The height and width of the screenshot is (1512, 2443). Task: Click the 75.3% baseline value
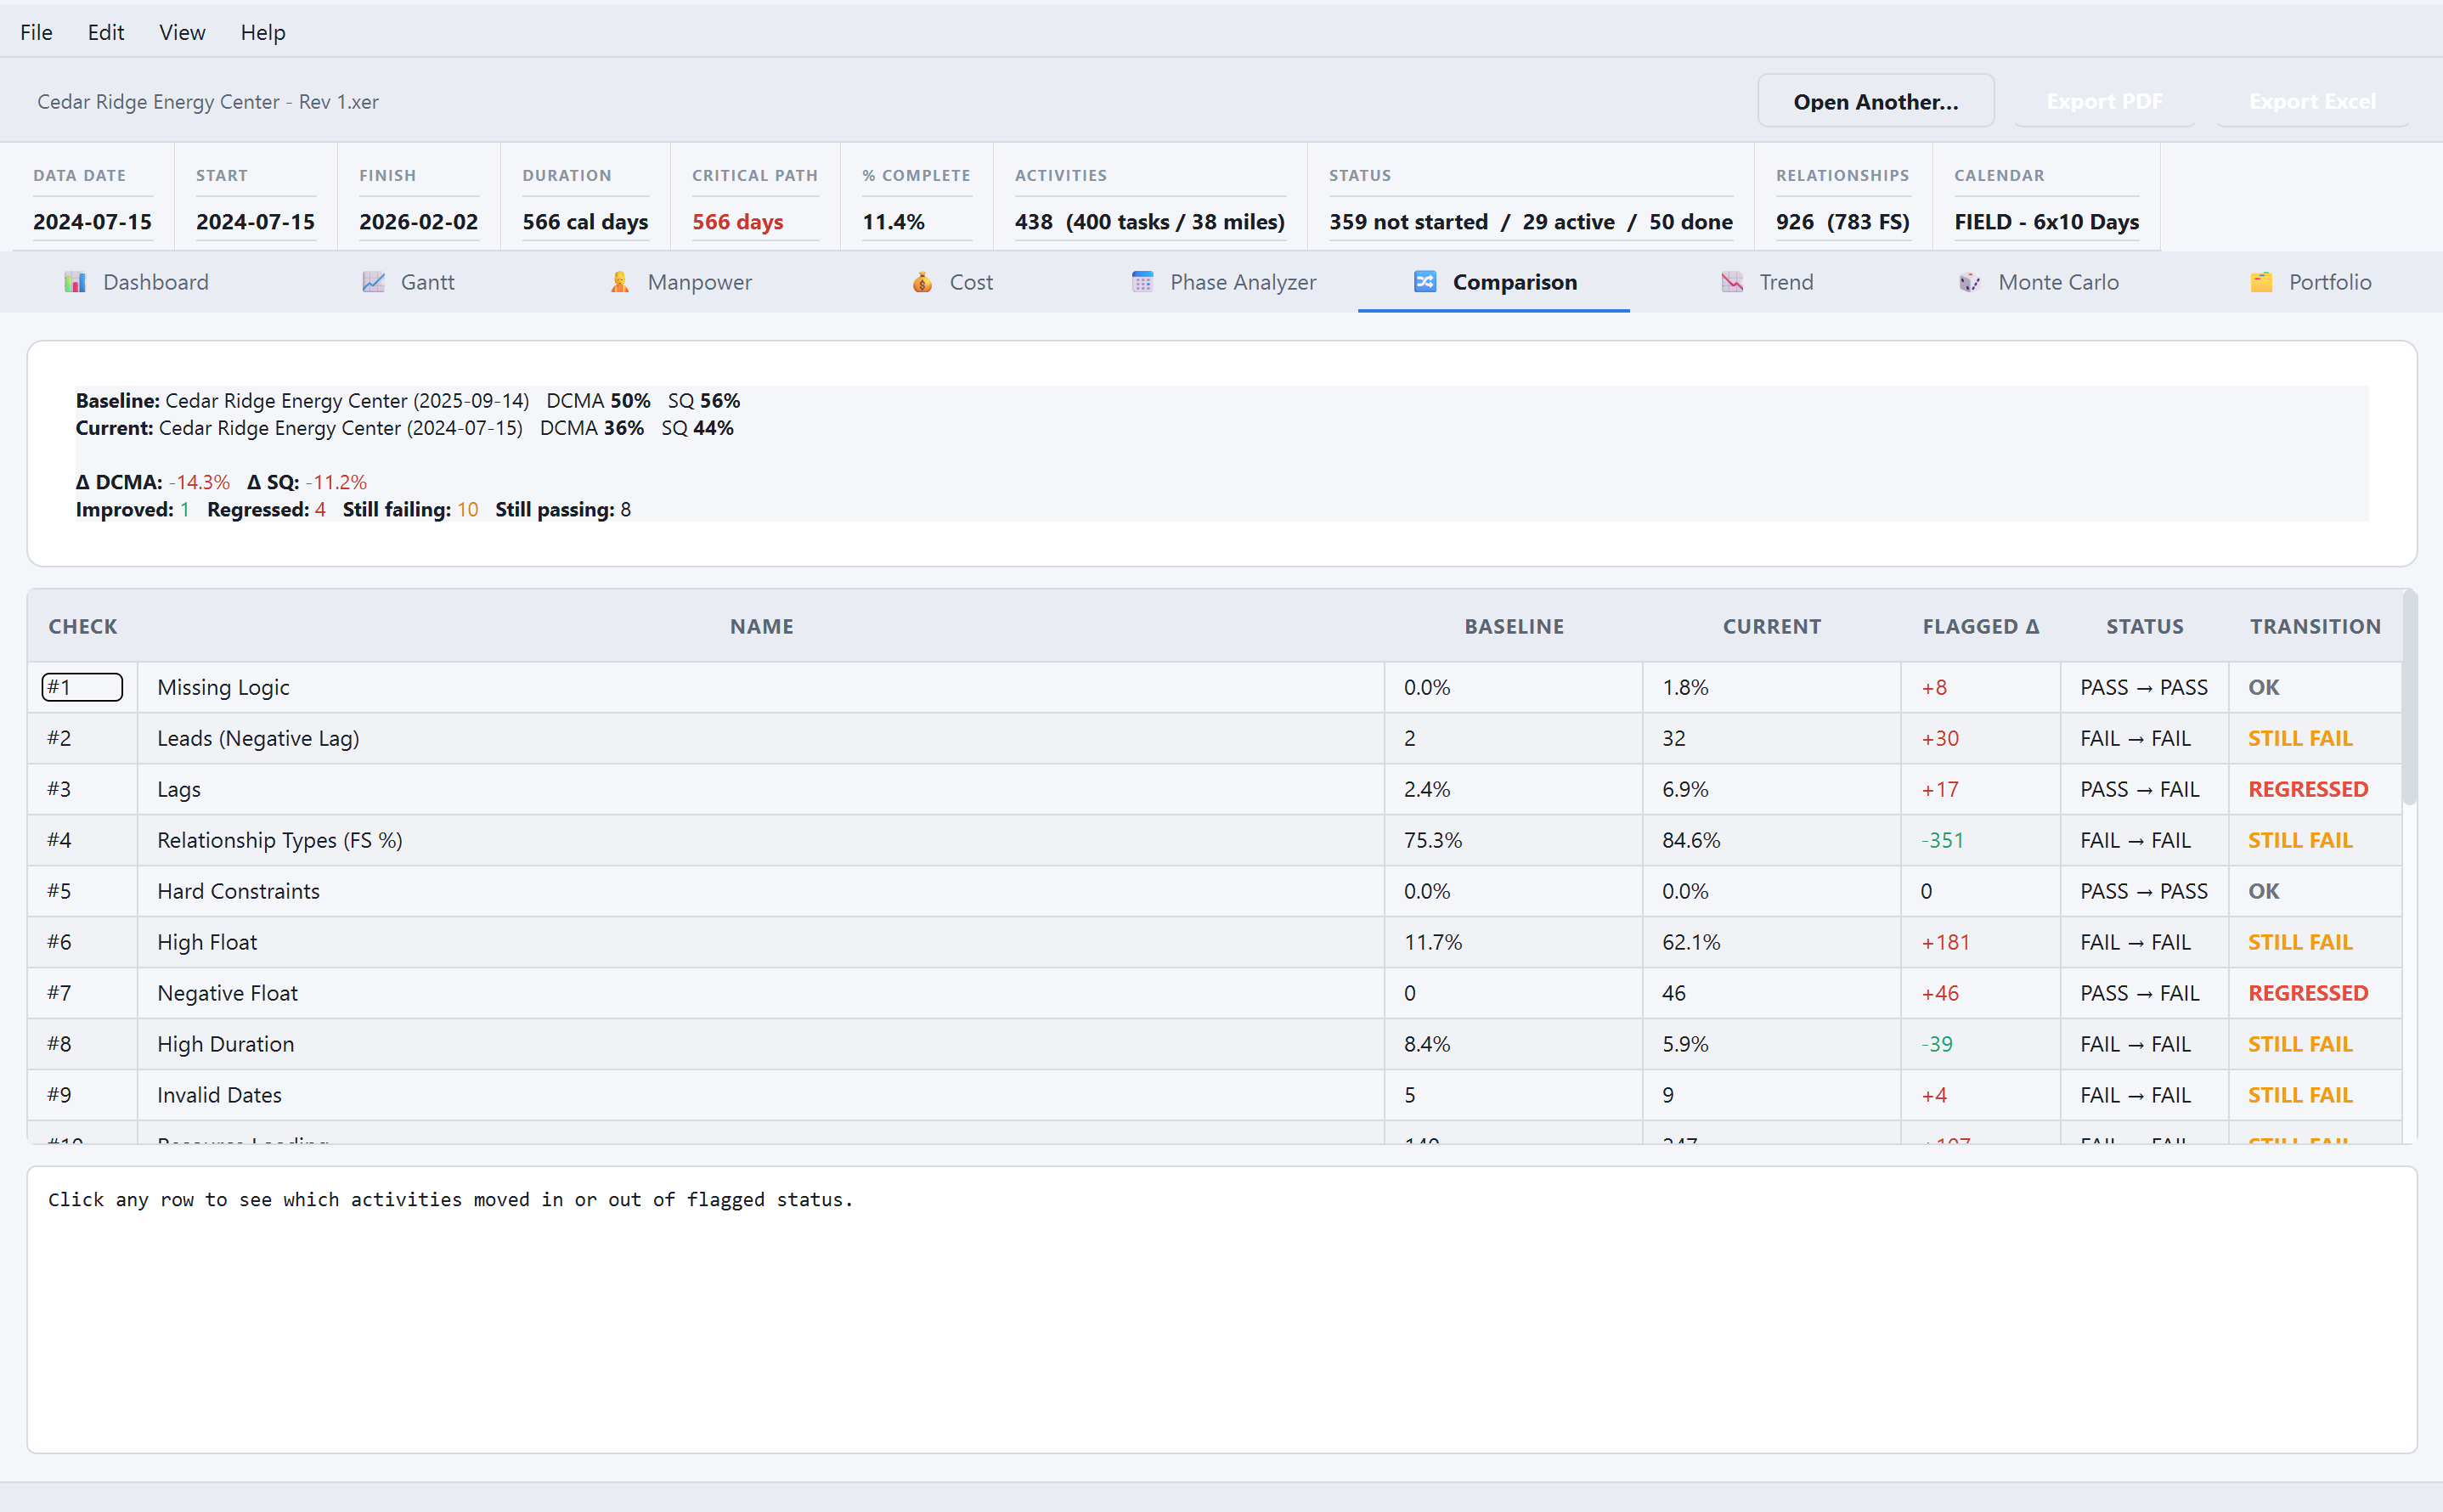[1433, 840]
